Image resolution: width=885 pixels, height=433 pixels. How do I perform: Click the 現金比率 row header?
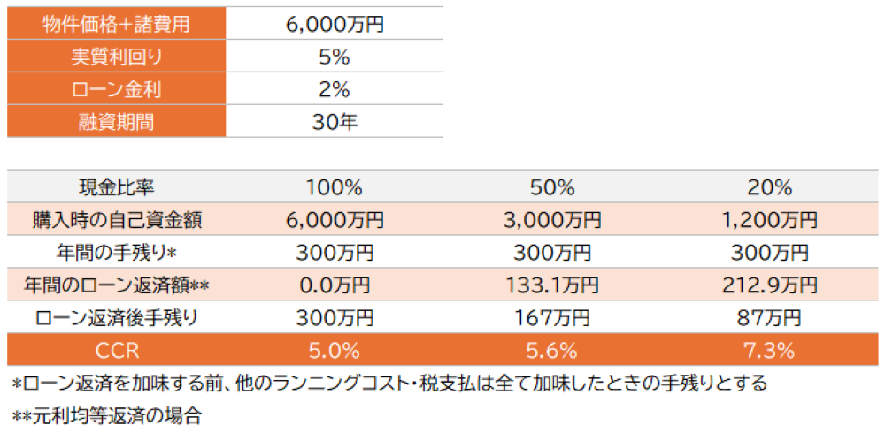117,187
